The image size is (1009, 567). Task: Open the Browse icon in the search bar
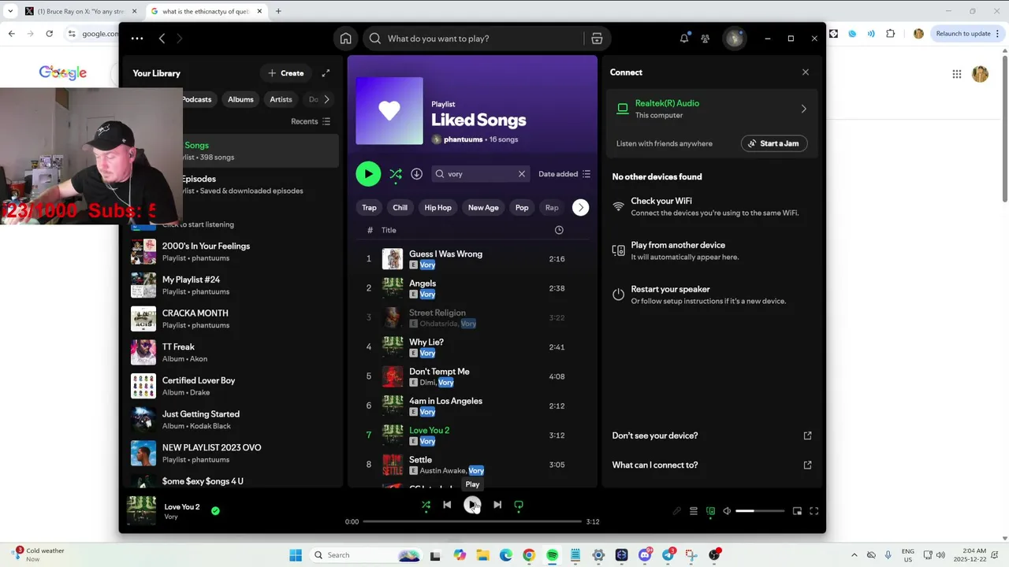click(597, 39)
